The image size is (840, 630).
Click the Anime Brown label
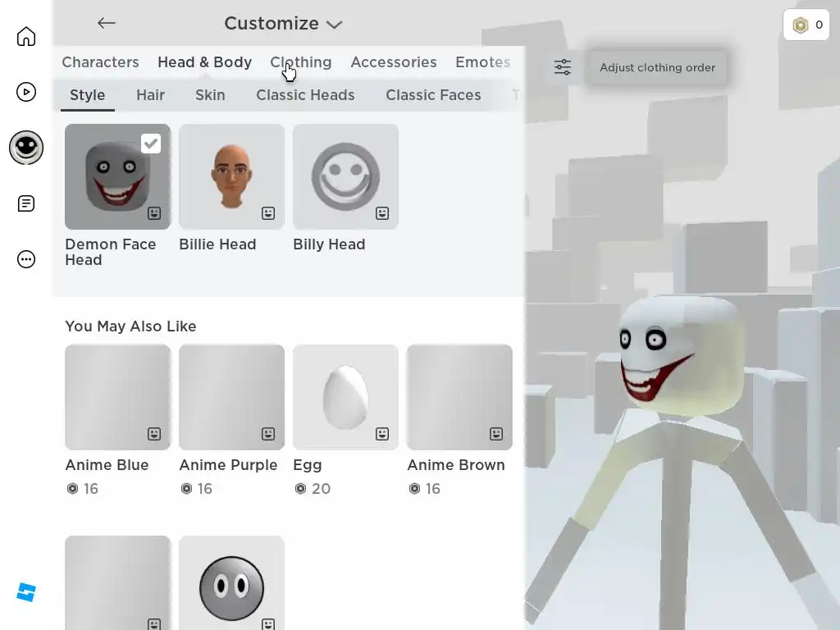tap(456, 465)
